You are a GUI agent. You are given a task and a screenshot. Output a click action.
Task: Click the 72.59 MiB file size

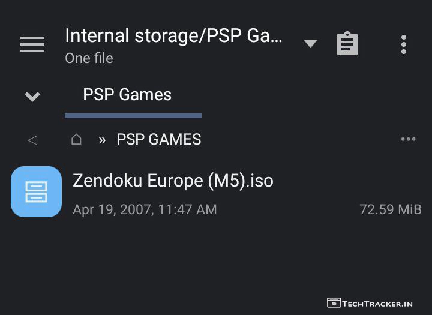tap(390, 209)
